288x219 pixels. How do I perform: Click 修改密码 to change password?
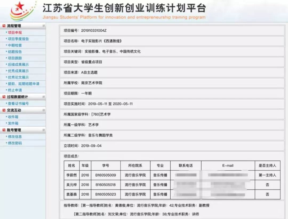pos(15,143)
